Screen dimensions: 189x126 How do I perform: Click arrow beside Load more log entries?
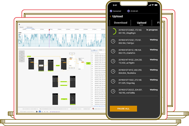92,106
